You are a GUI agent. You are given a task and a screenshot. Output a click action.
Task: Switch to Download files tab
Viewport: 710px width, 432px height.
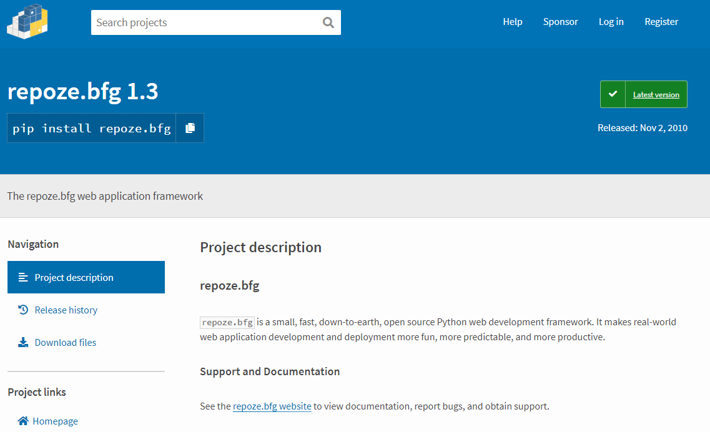[66, 342]
